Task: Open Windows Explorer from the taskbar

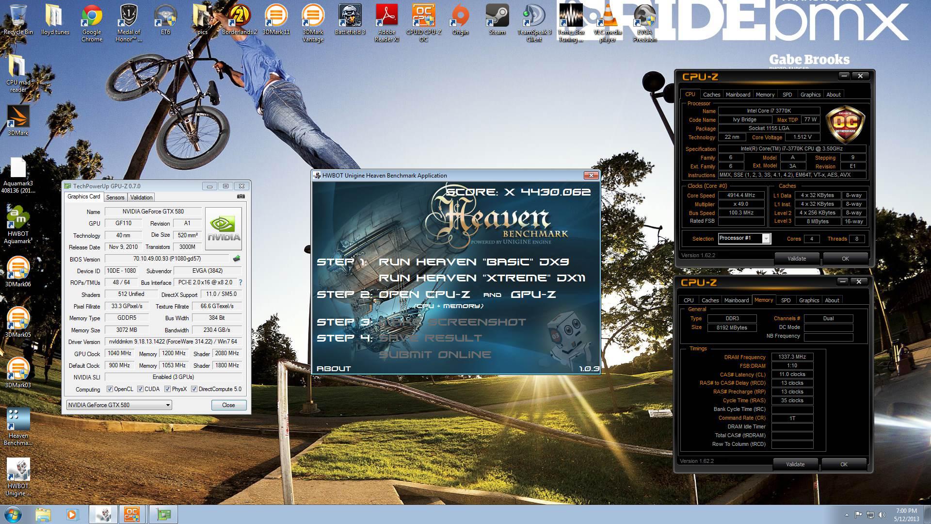Action: 43,514
